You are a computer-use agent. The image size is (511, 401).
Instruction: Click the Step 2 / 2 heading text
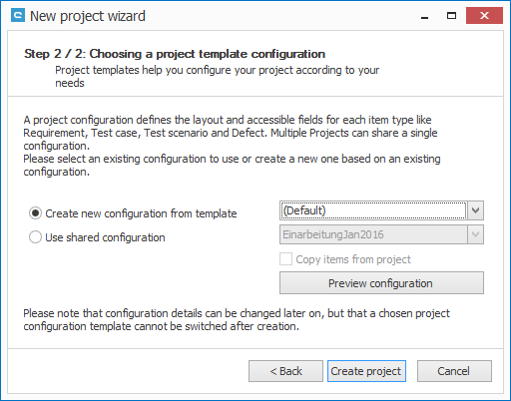point(175,54)
